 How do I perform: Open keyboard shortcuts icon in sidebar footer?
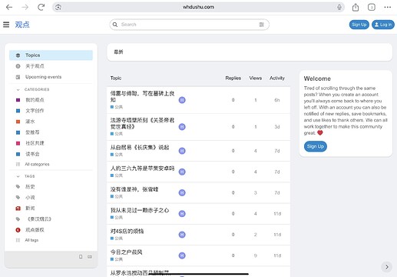coord(90,257)
